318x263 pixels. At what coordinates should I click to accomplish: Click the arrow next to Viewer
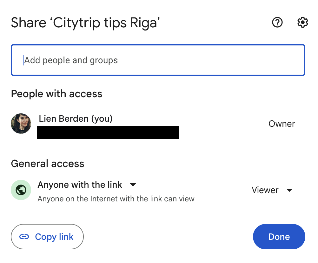coord(289,190)
